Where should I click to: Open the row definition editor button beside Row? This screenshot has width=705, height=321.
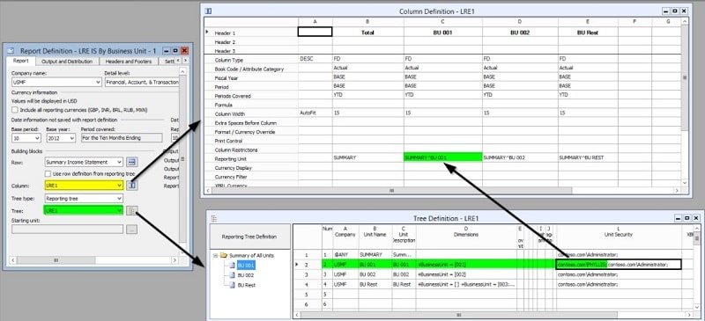tap(132, 162)
